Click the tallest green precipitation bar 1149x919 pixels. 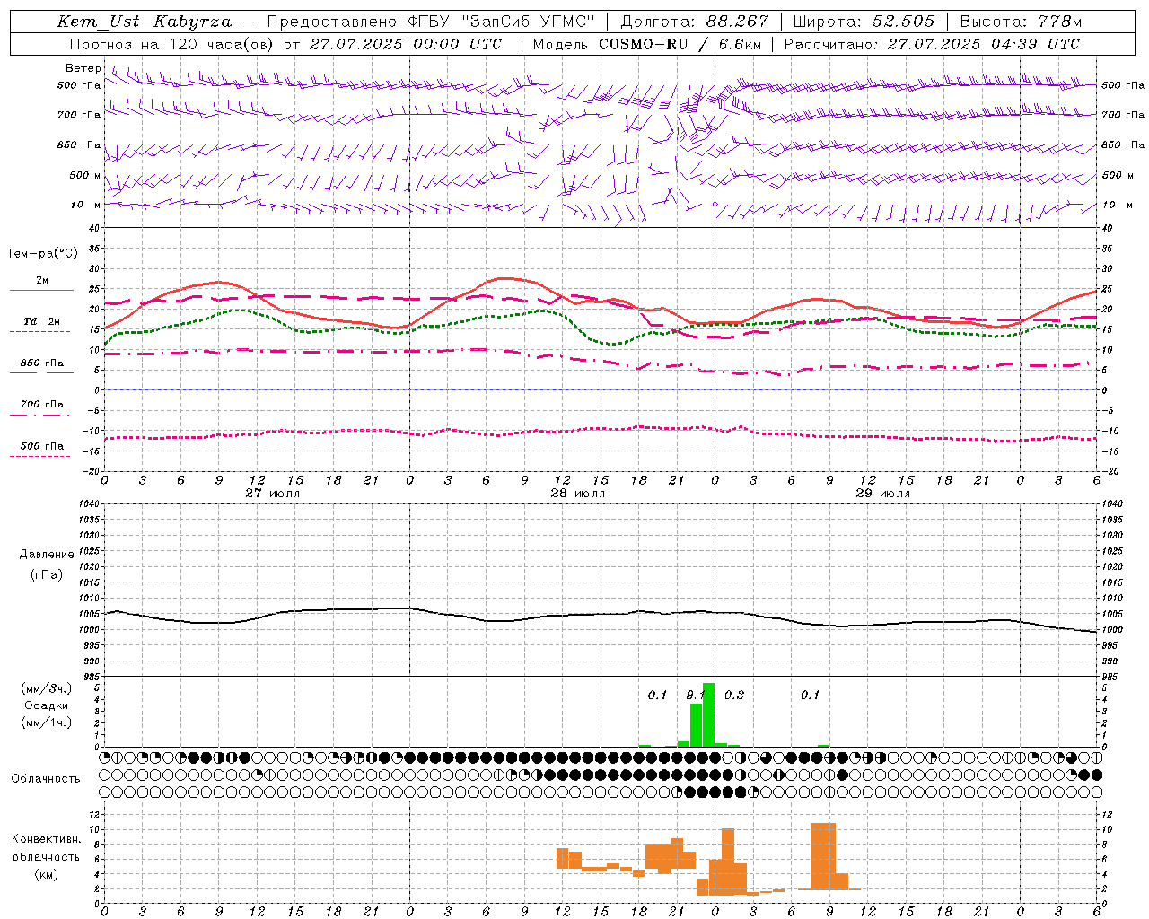click(x=708, y=714)
